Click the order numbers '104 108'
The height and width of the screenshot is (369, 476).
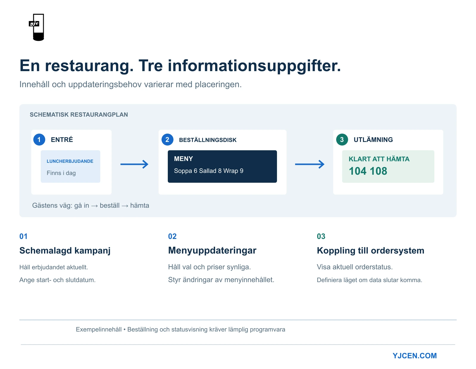(x=368, y=171)
